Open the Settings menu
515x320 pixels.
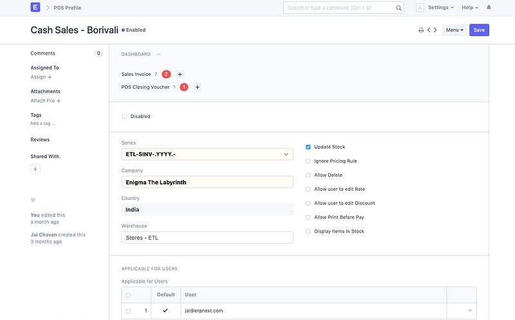click(440, 8)
